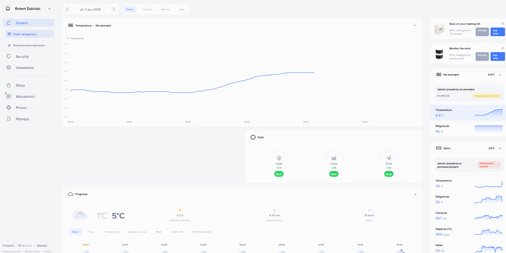
Task: Collapse the Na zewnątrz module panel
Action: click(500, 75)
